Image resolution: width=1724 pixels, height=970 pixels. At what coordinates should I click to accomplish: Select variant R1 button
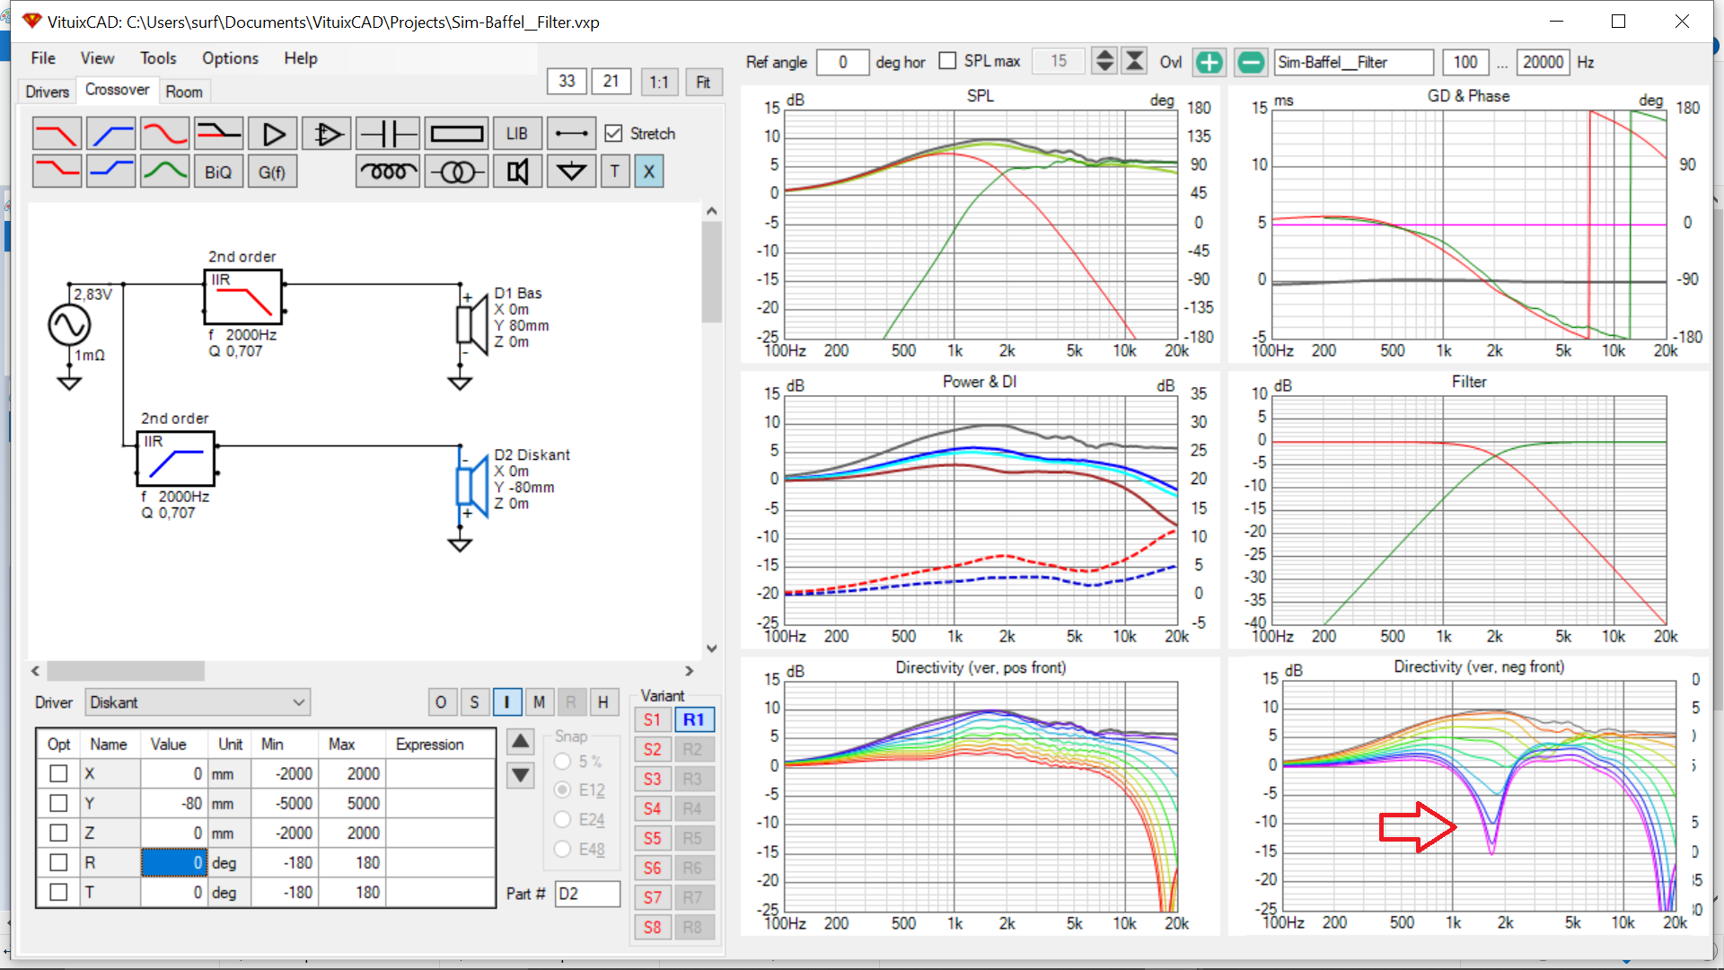click(x=693, y=719)
